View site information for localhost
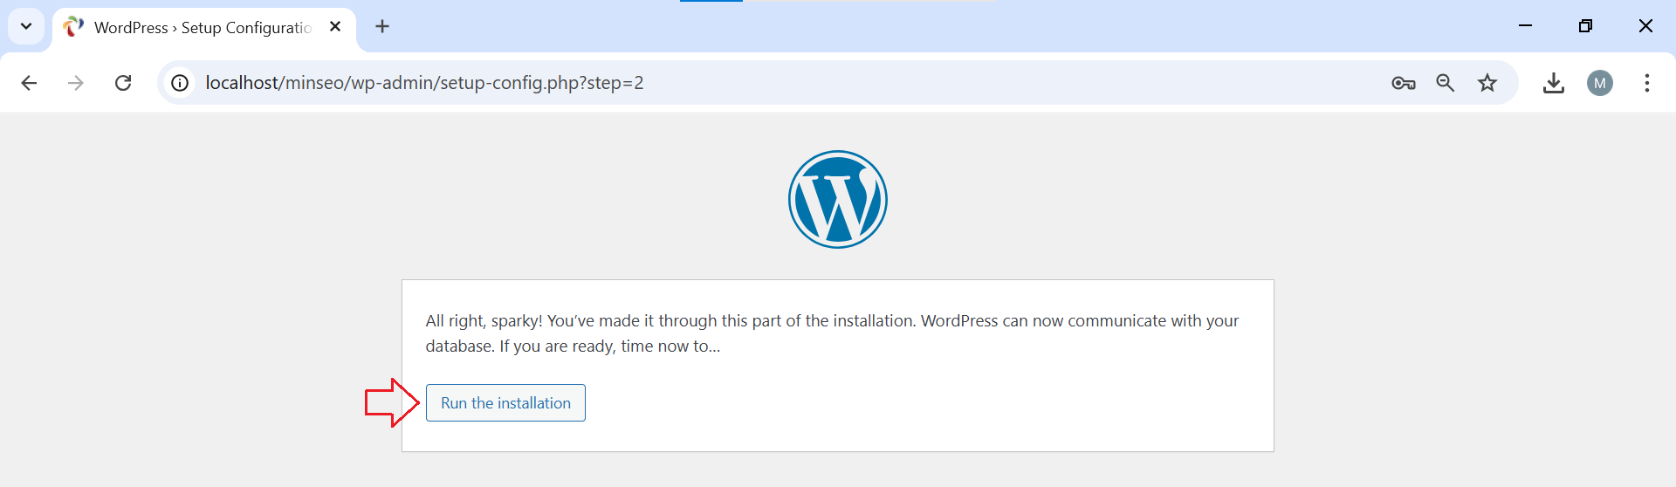Image resolution: width=1676 pixels, height=487 pixels. 180,83
